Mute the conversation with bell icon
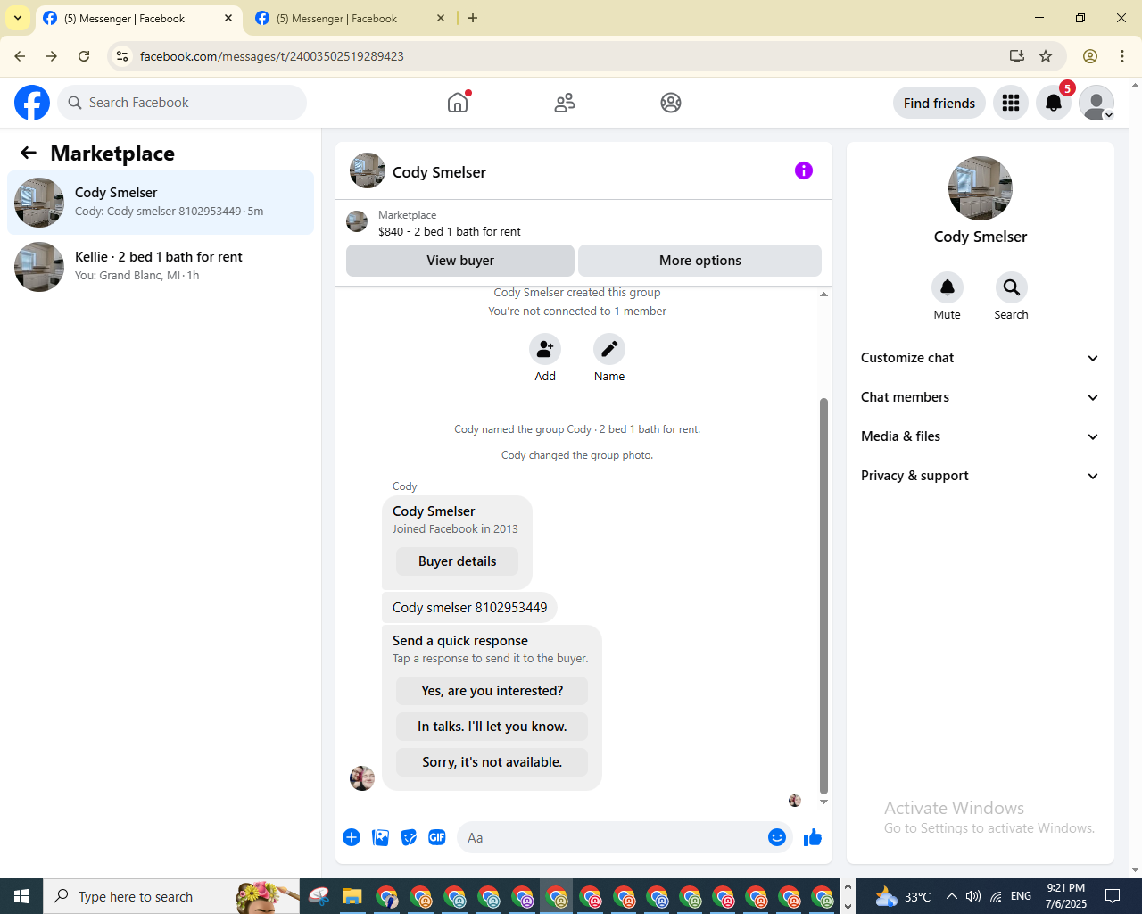The width and height of the screenshot is (1142, 914). click(x=948, y=287)
